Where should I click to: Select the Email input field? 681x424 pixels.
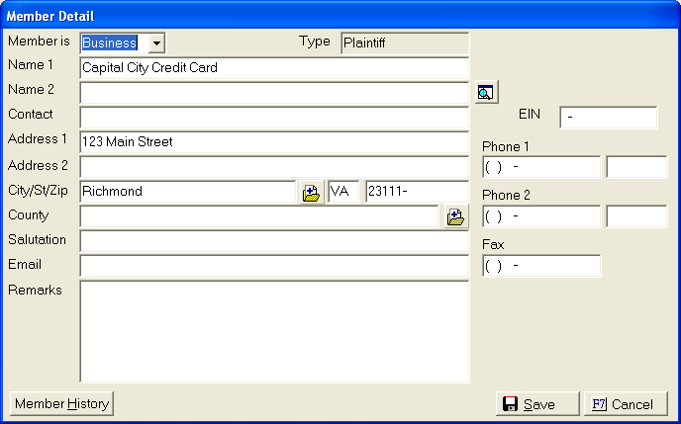(273, 266)
